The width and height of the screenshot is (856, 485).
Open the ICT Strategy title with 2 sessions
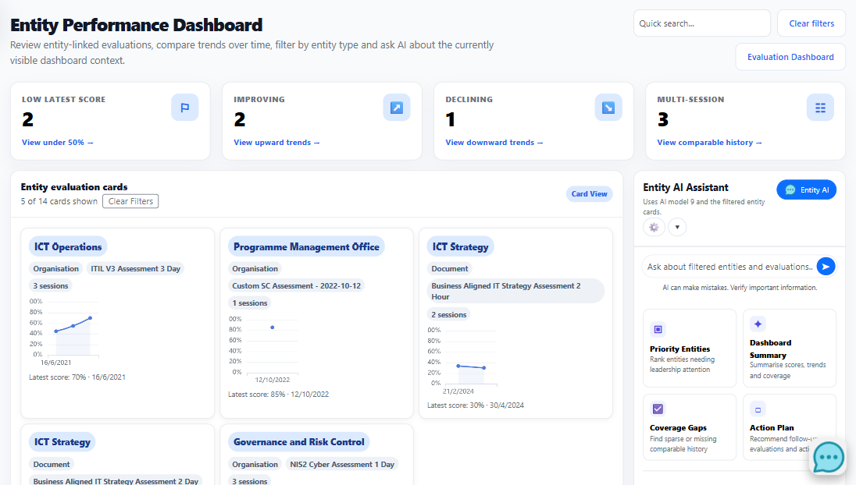pyautogui.click(x=460, y=247)
